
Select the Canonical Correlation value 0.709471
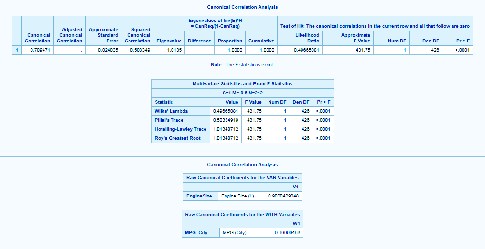click(x=40, y=50)
